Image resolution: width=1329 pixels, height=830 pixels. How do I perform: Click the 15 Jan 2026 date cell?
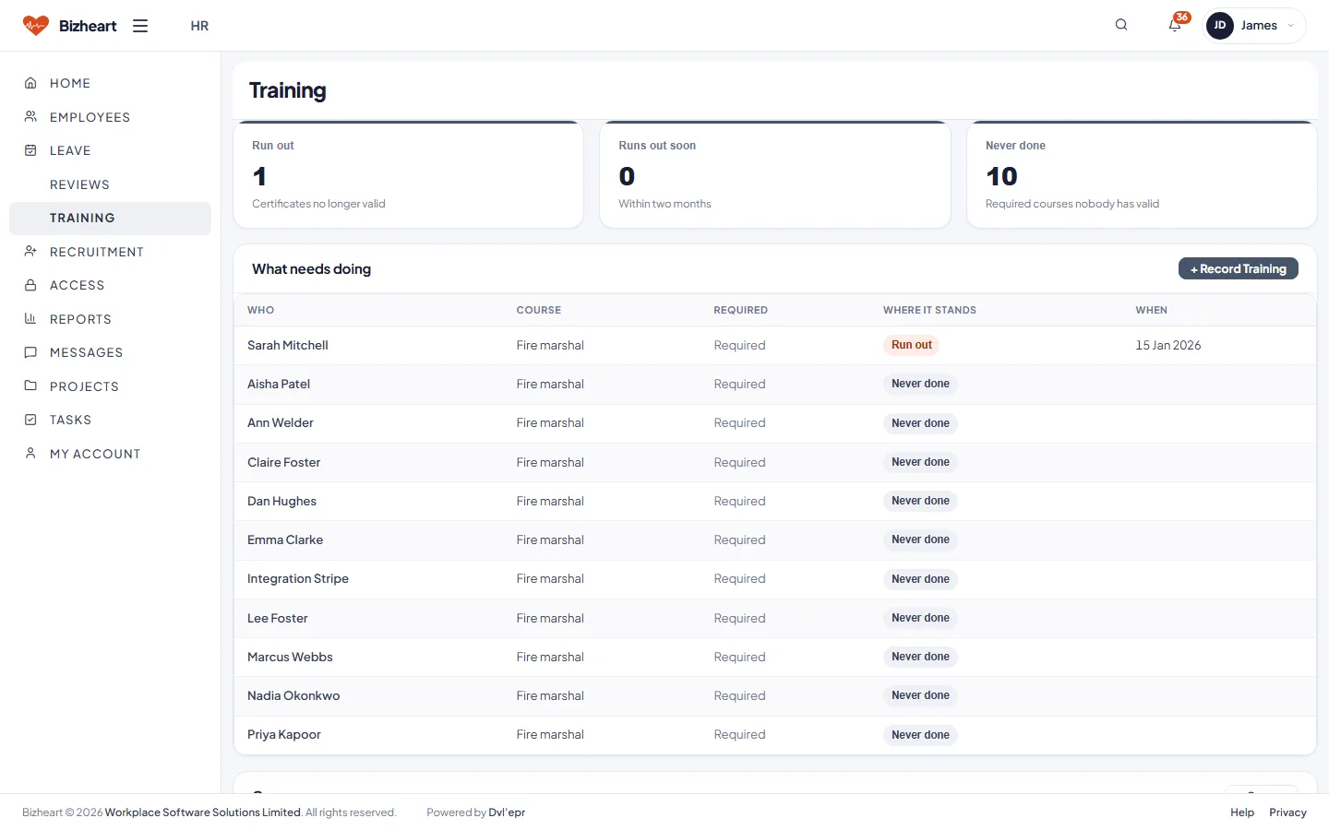pyautogui.click(x=1168, y=345)
